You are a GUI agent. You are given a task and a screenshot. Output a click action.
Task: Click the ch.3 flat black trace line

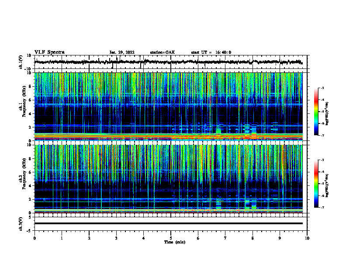pyautogui.click(x=168, y=223)
